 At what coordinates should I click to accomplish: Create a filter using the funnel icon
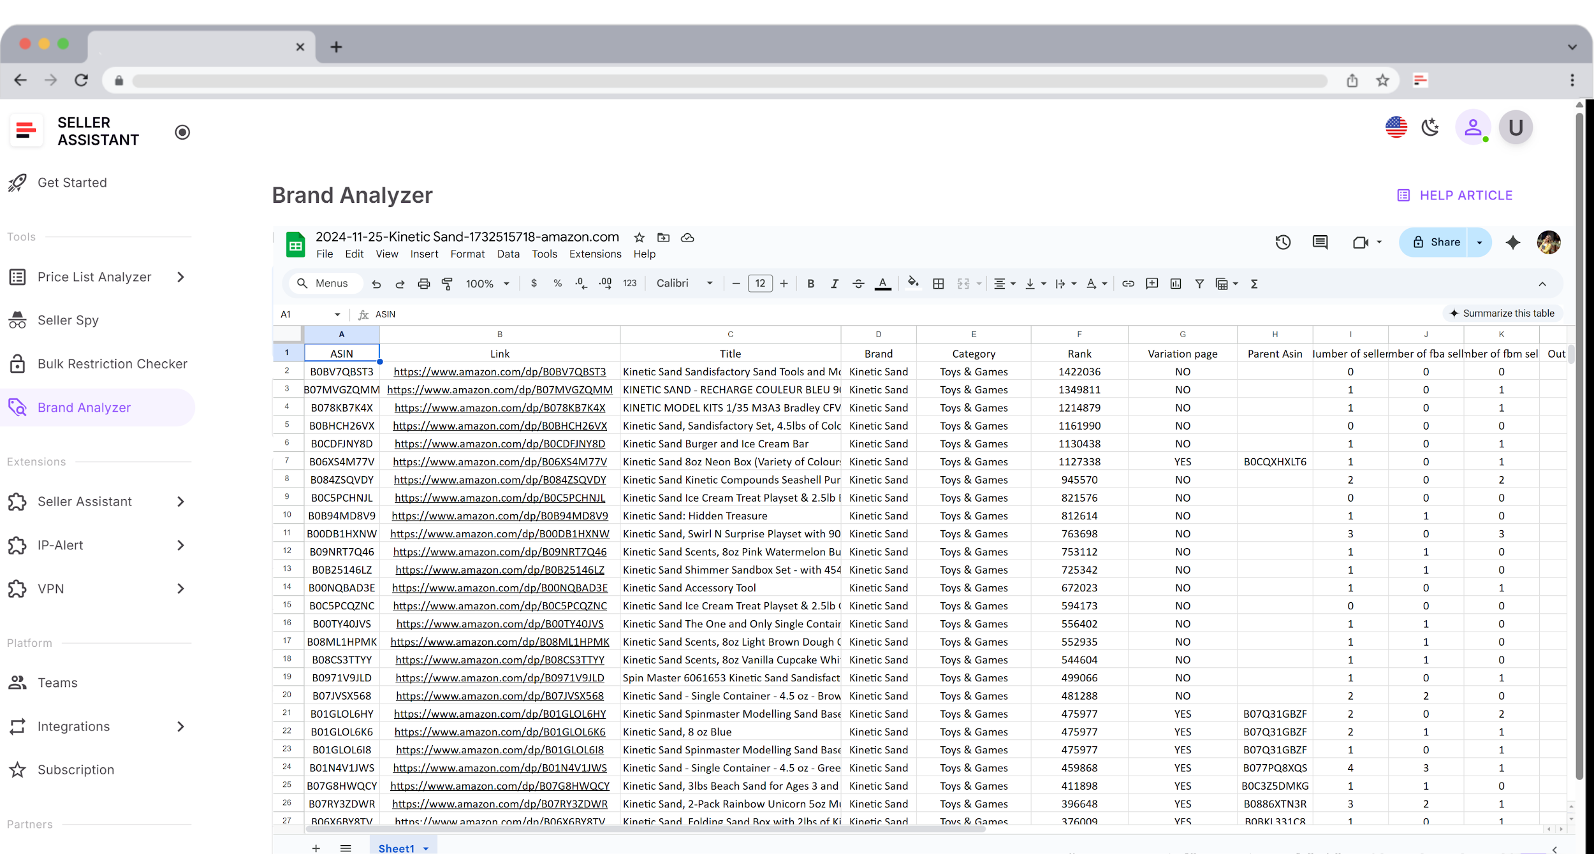(x=1199, y=284)
